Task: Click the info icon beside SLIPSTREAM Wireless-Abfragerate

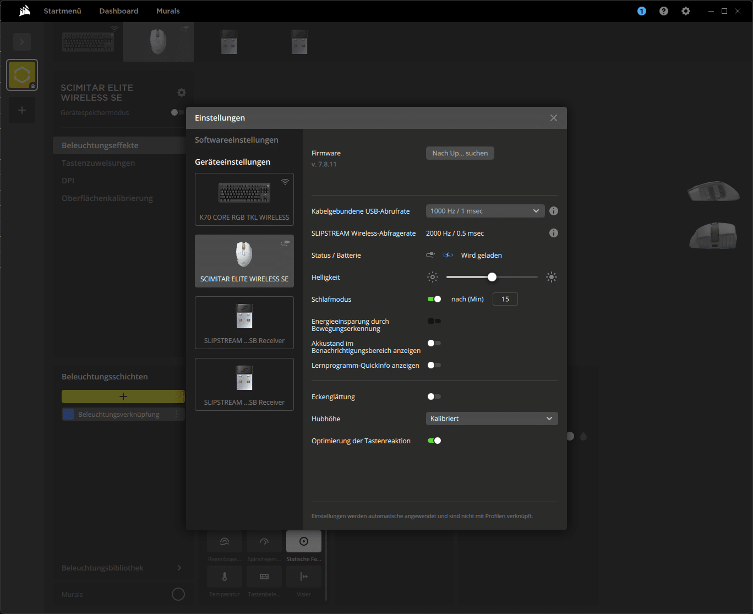Action: (x=554, y=233)
